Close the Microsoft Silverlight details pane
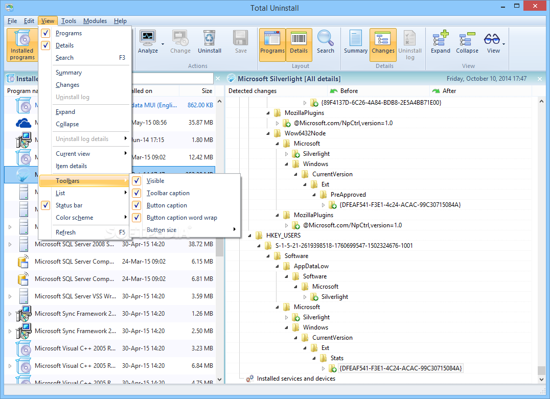 point(540,79)
